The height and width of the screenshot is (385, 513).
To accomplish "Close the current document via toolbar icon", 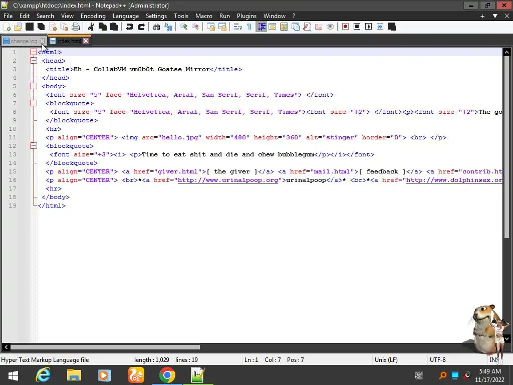I will (53, 27).
